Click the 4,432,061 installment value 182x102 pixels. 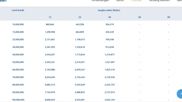pyautogui.click(x=80, y=100)
